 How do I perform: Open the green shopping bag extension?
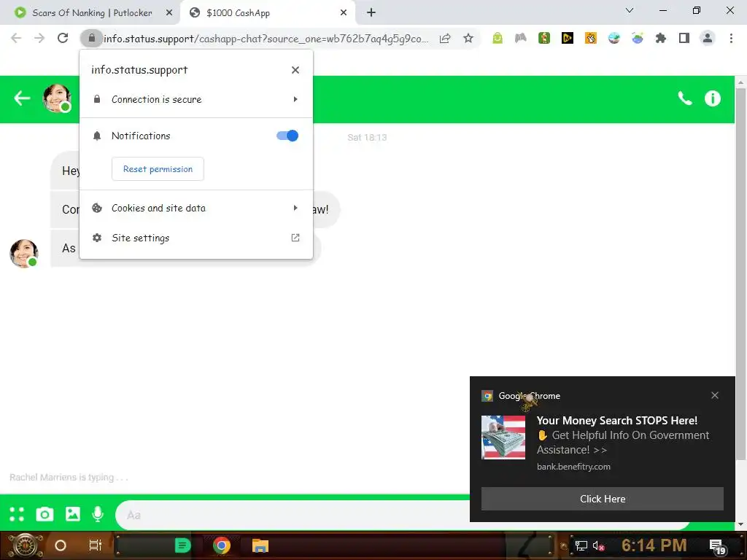pos(498,38)
